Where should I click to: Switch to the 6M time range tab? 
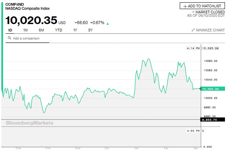41,30
